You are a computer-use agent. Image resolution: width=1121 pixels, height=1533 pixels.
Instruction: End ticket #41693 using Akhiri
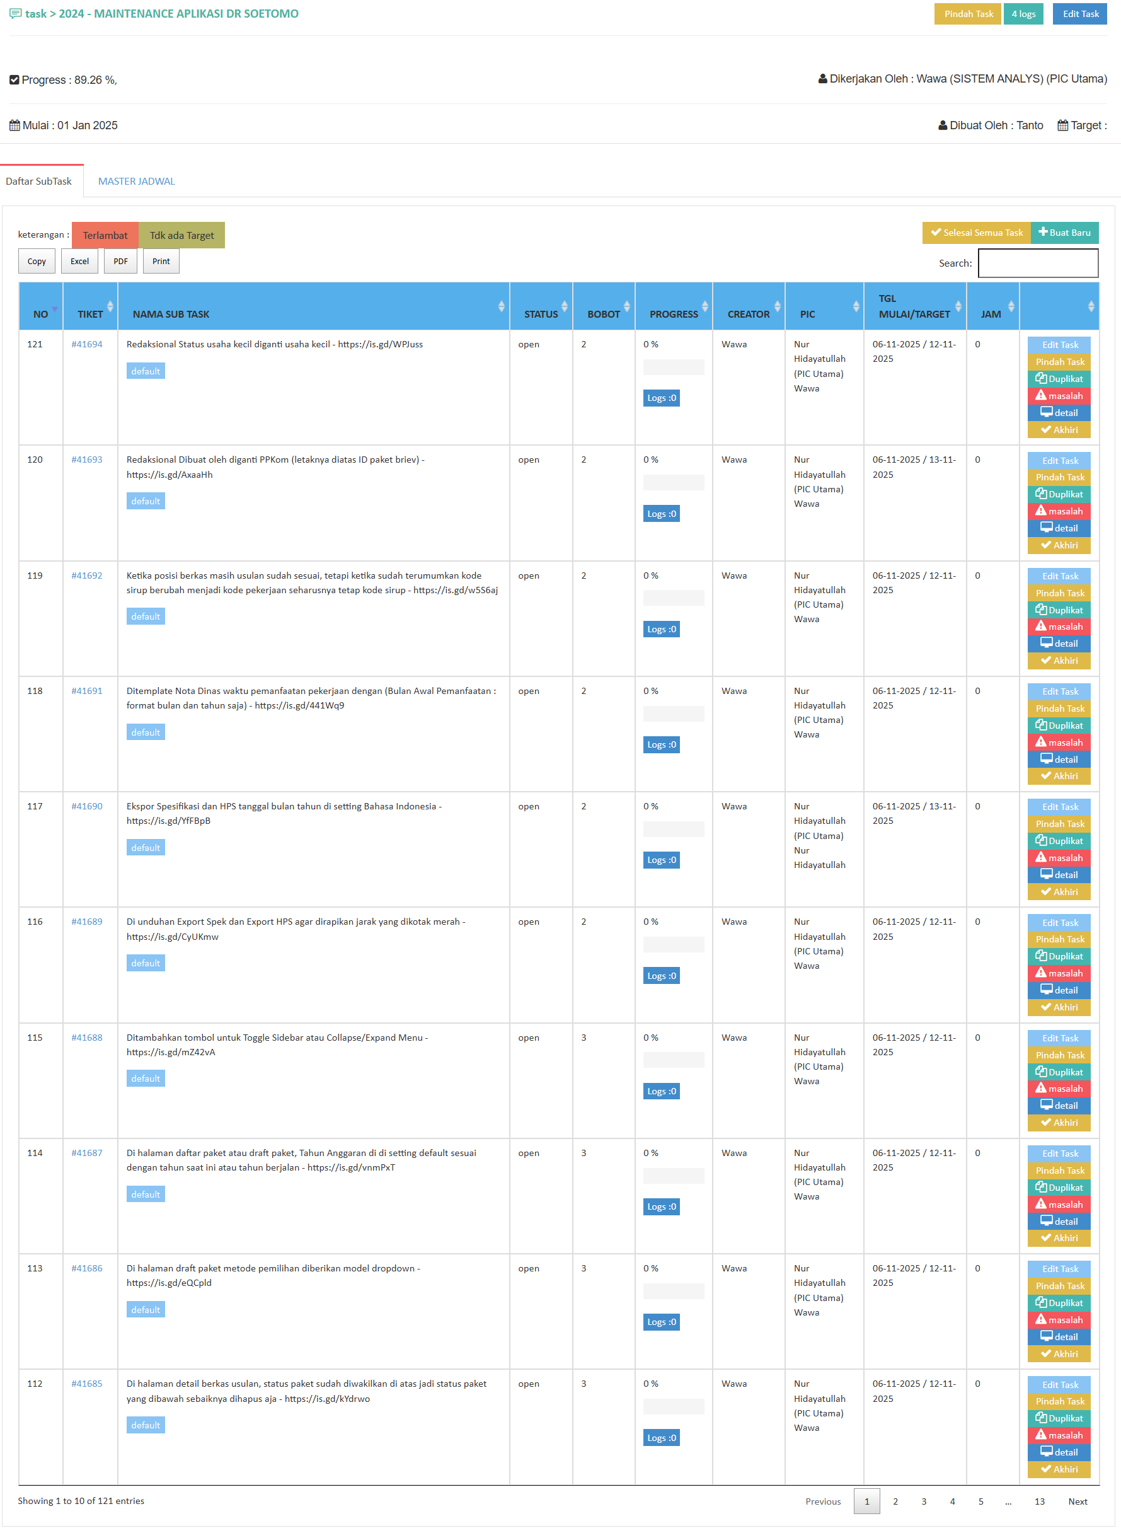coord(1059,545)
